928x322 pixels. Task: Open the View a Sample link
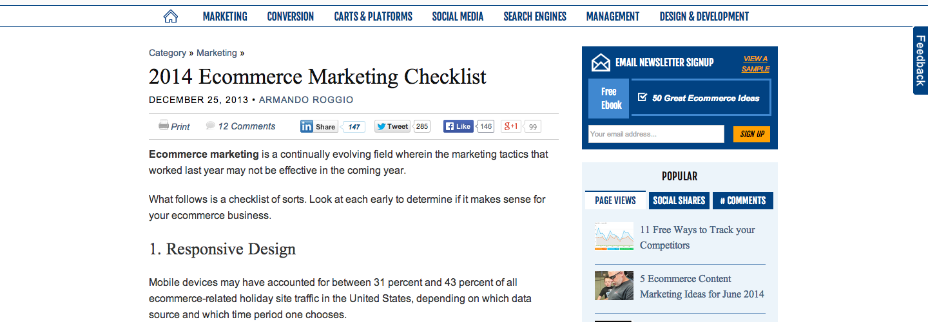[x=755, y=64]
